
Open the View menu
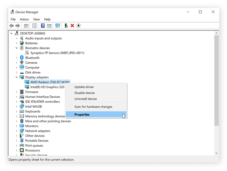[37, 19]
